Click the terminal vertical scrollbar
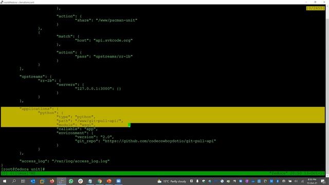This screenshot has width=329, height=185. 327,90
